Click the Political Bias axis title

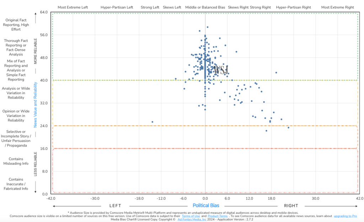(206, 206)
